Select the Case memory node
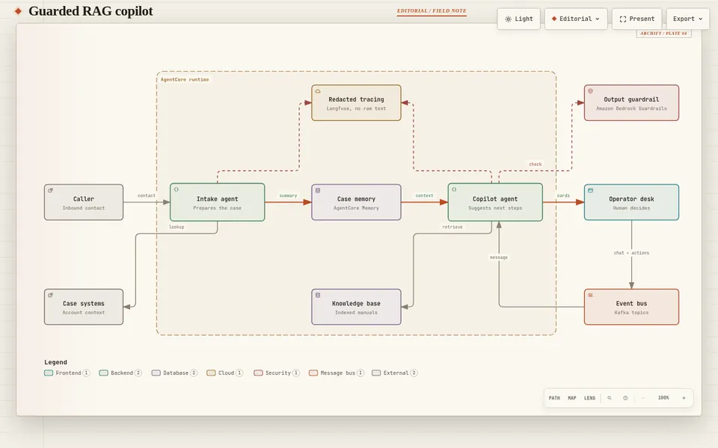Image resolution: width=718 pixels, height=448 pixels. click(356, 202)
